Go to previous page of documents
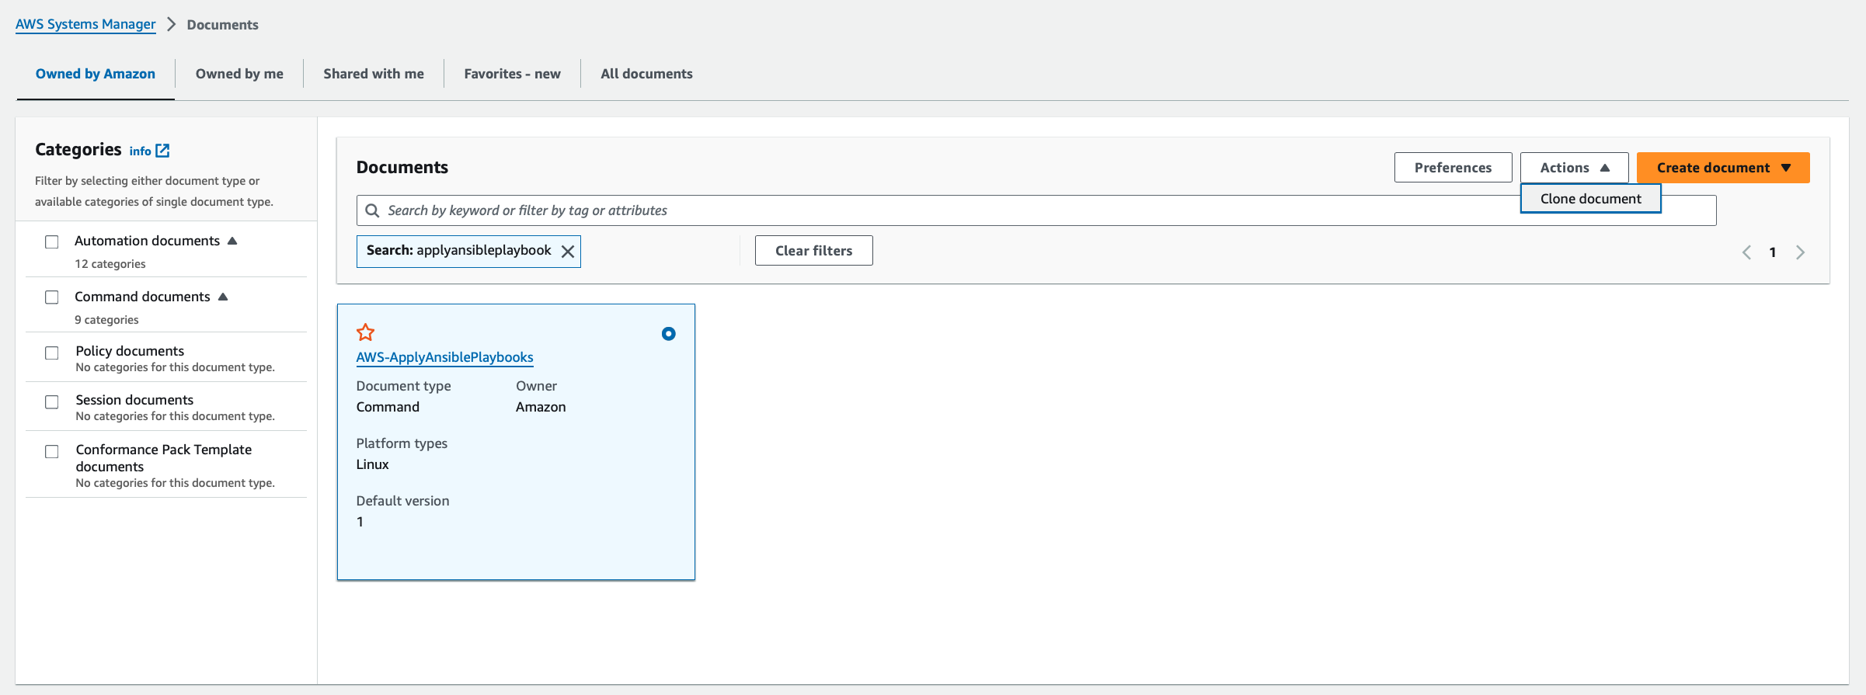This screenshot has width=1866, height=695. click(1746, 252)
